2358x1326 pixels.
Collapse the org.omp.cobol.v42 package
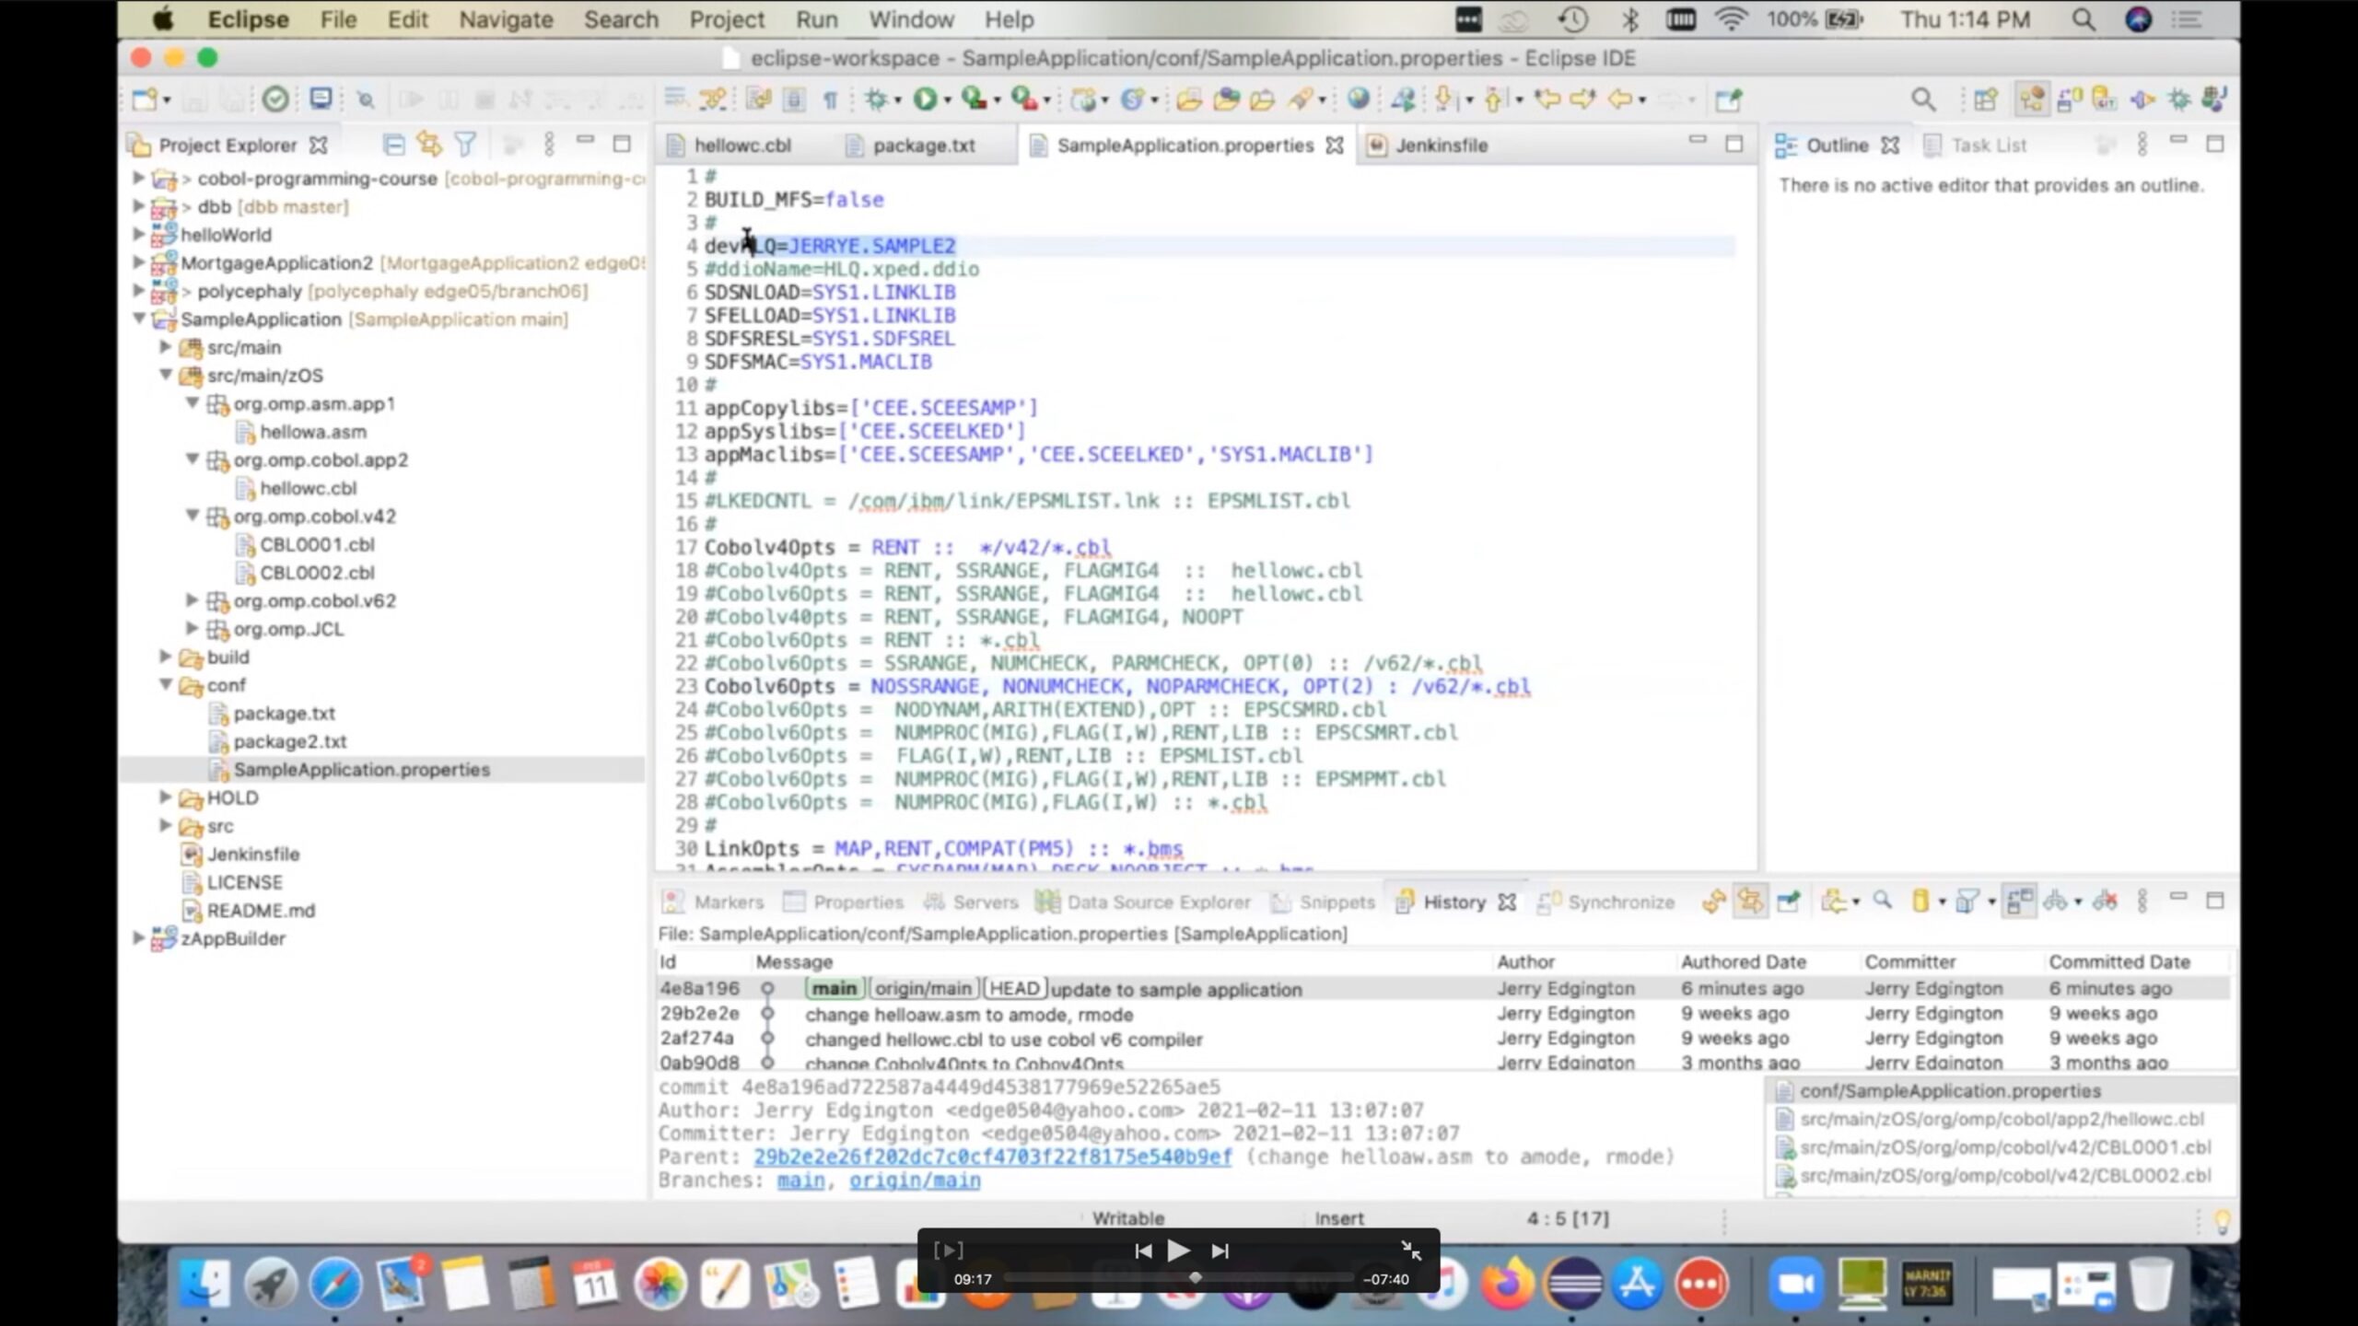point(193,516)
